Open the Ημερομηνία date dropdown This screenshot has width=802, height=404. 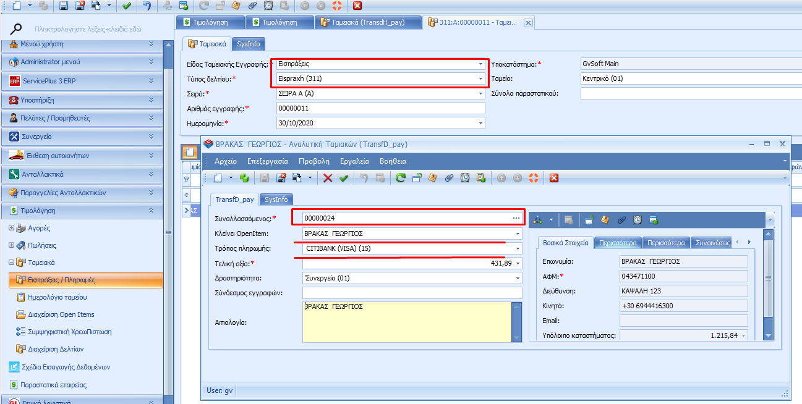(480, 124)
